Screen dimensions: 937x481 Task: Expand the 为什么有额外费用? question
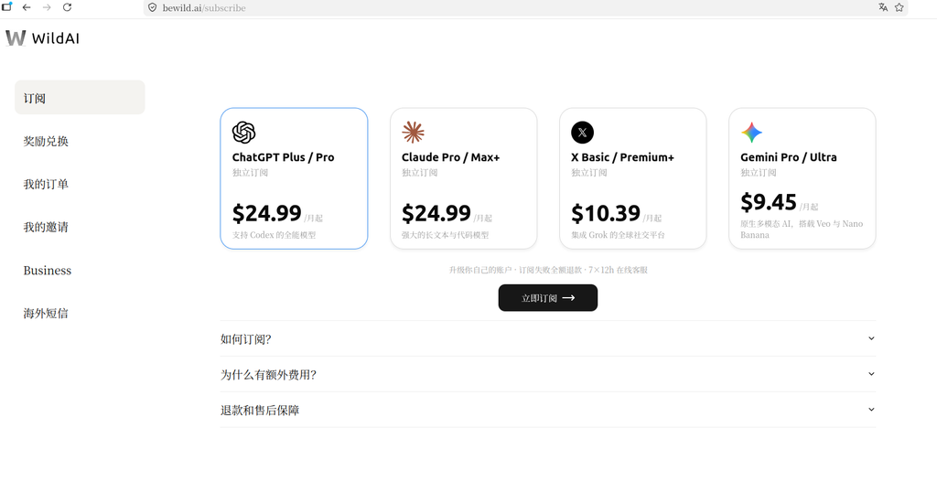coord(548,375)
